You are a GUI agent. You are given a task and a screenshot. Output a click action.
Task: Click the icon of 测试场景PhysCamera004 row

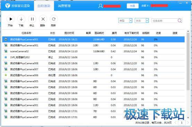[6, 87]
